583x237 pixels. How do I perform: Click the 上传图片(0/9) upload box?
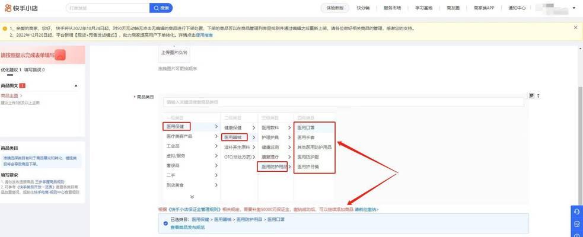174,53
